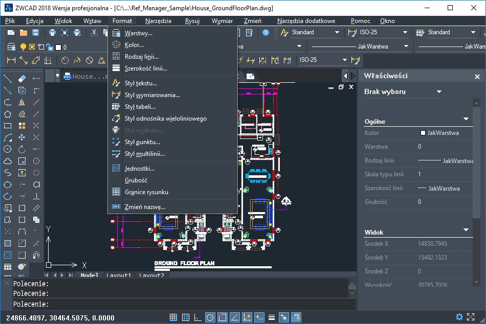The width and height of the screenshot is (486, 324).
Task: Expand the JakWarstwa linetype dropdown
Action: (406, 47)
